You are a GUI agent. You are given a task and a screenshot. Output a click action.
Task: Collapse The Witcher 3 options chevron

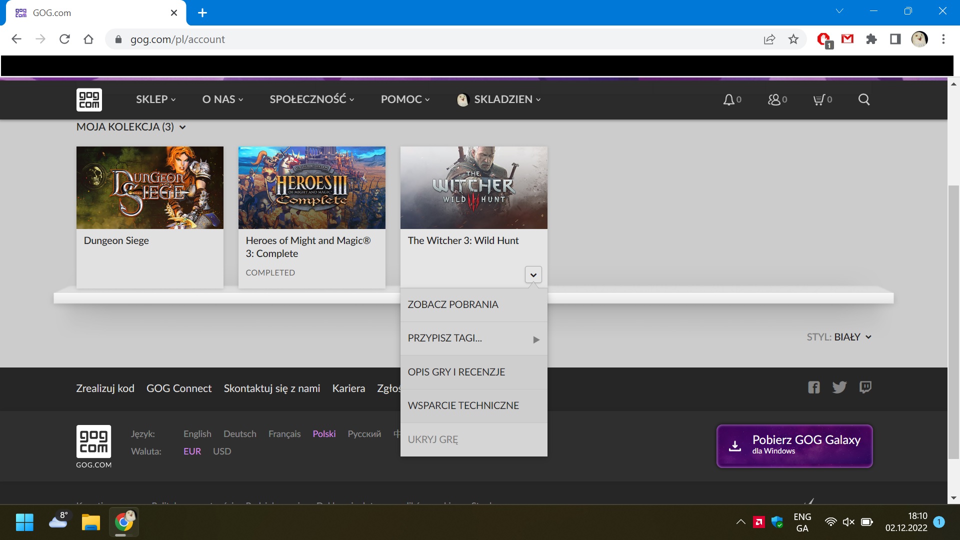[533, 275]
